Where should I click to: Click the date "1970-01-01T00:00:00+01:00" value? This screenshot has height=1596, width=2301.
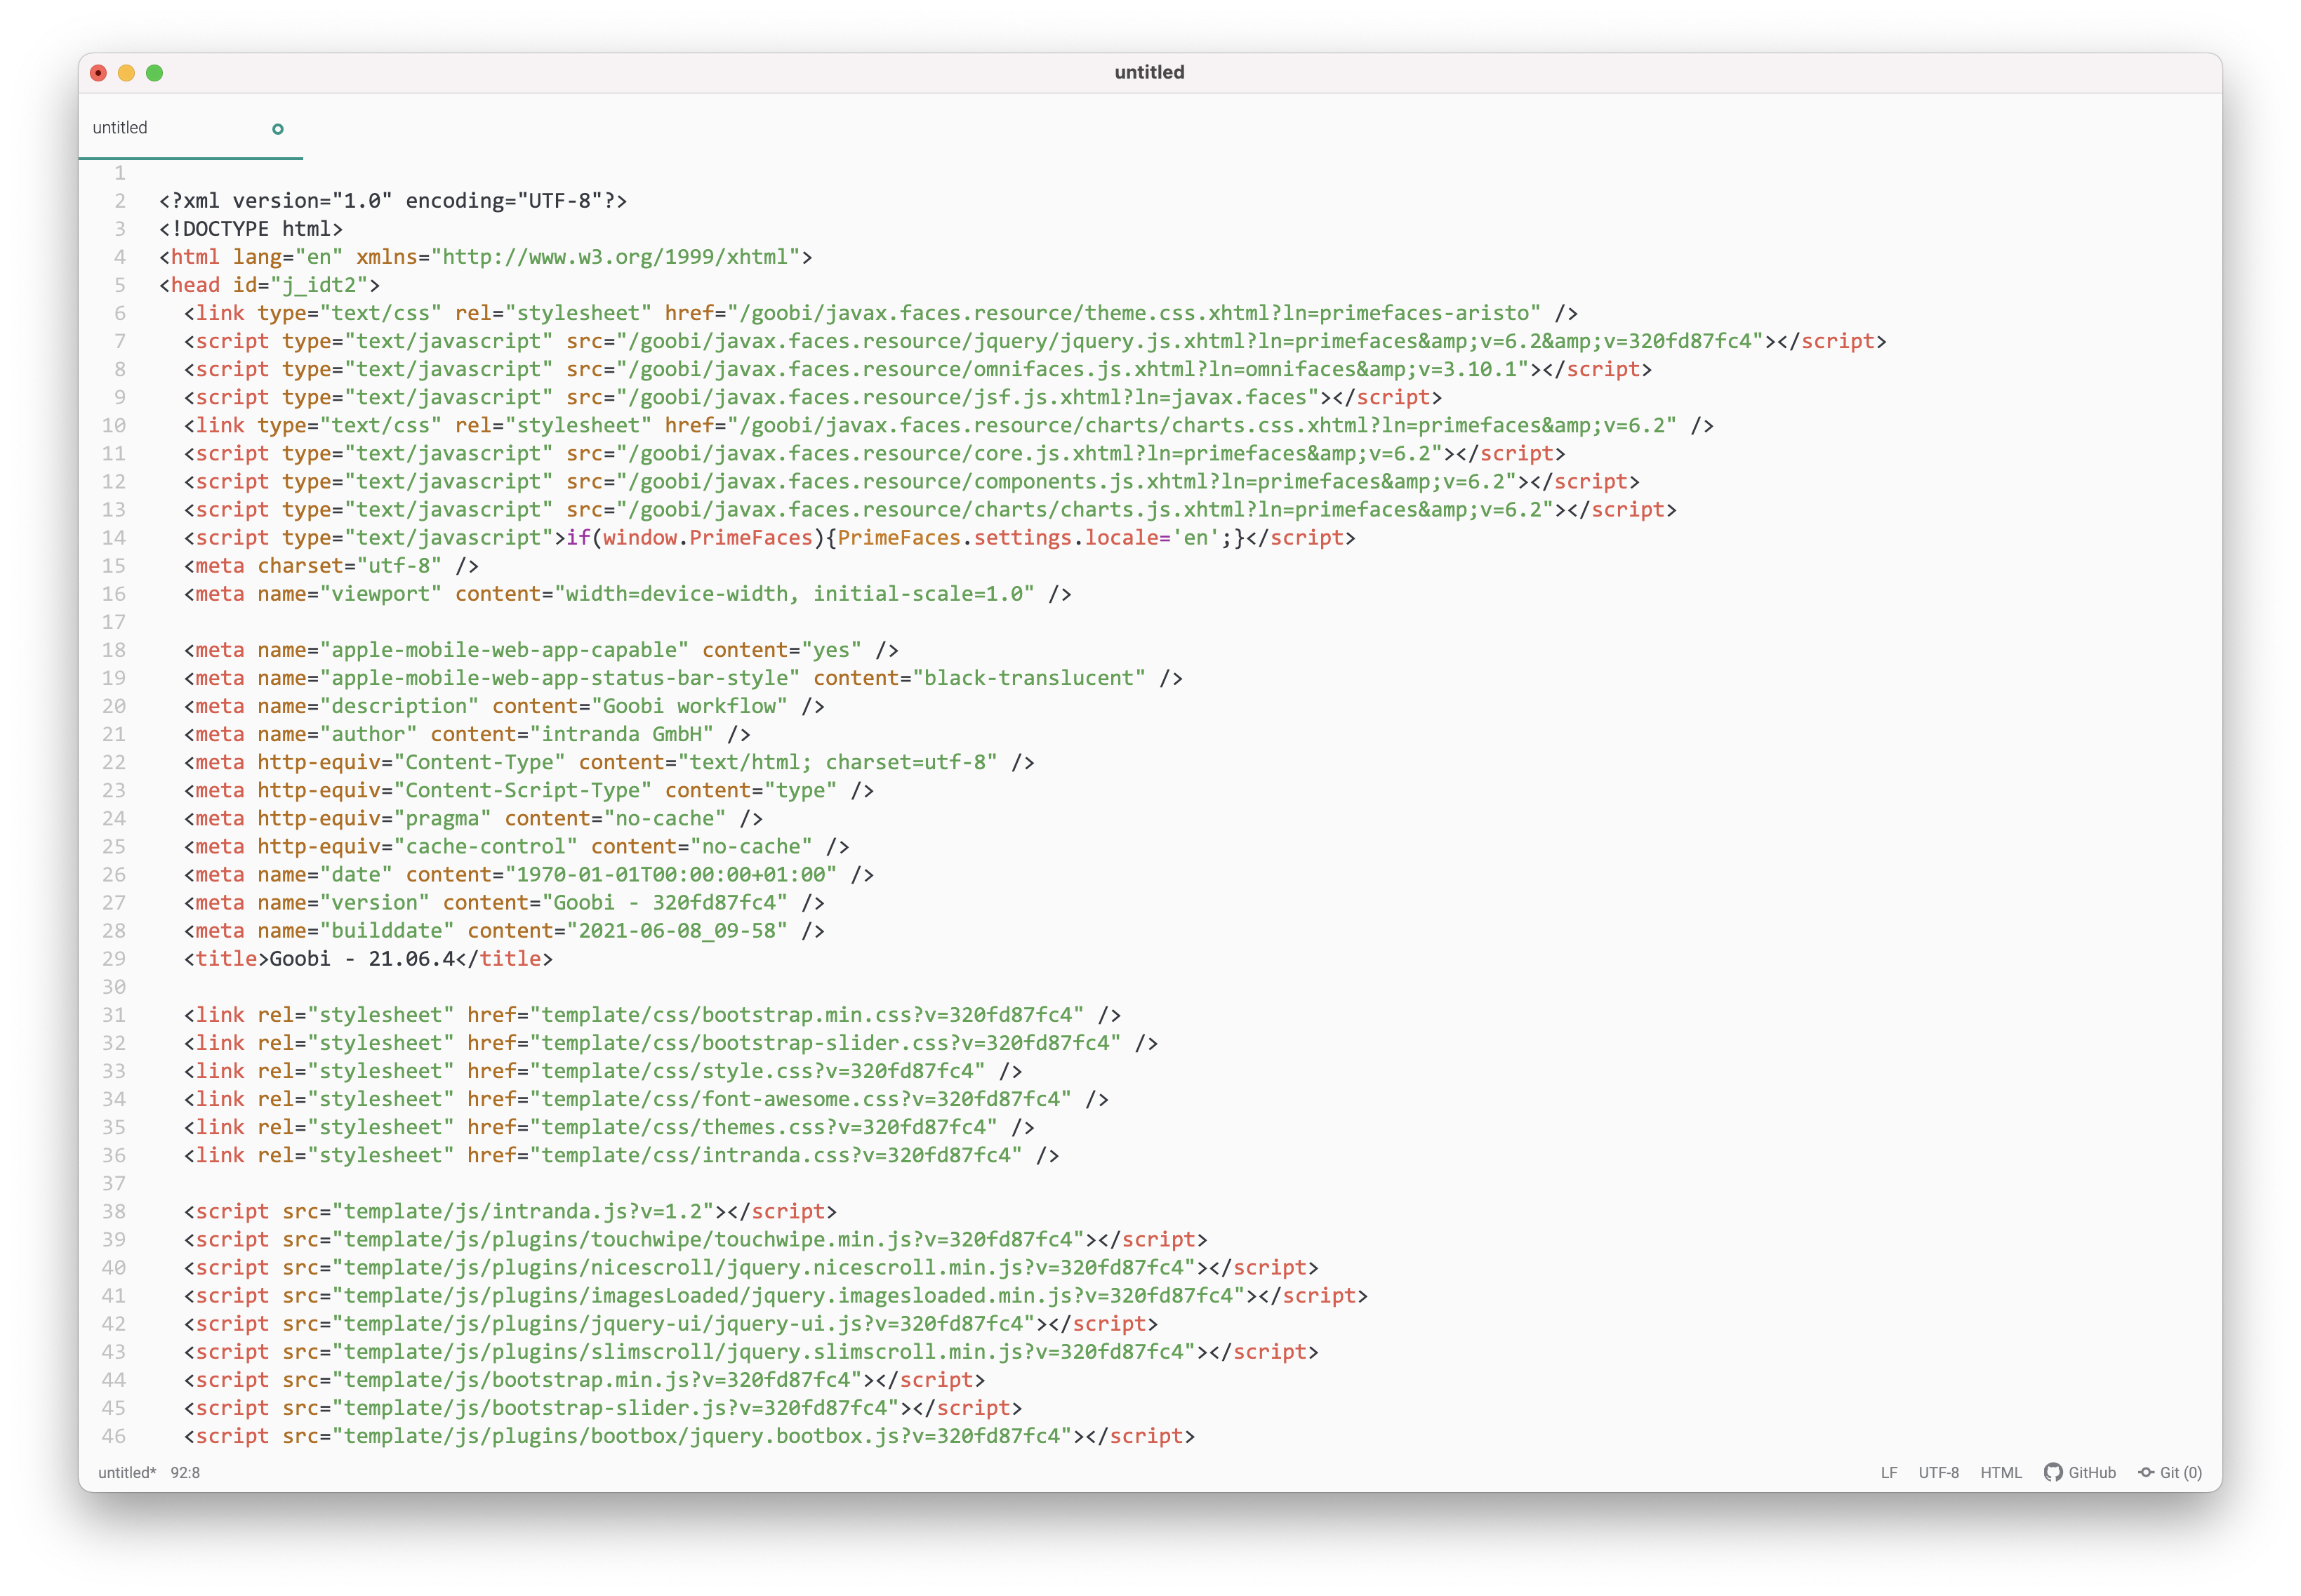[671, 874]
